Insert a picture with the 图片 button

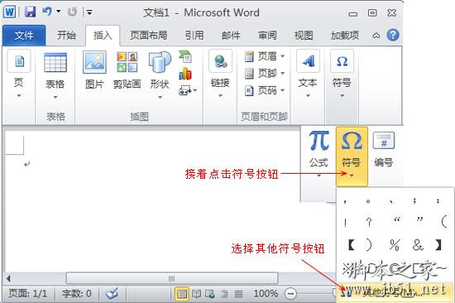pyautogui.click(x=94, y=70)
